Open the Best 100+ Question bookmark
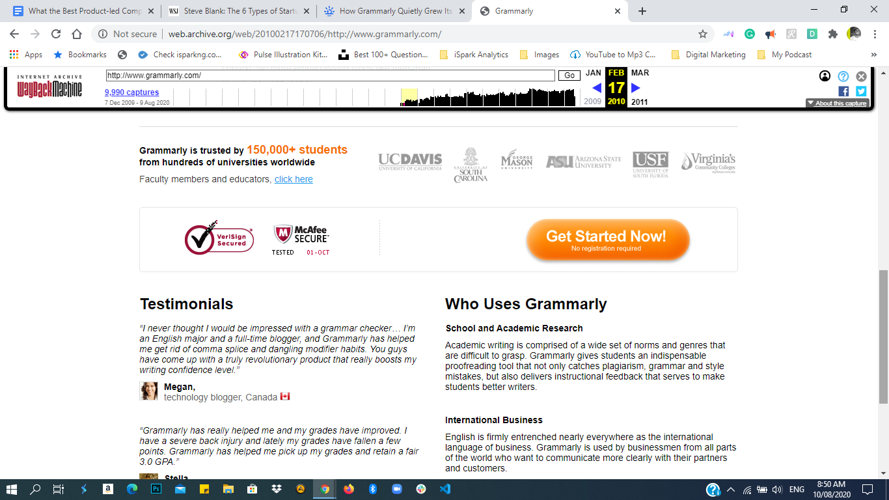Screen dimensions: 889x500 (x=383, y=55)
